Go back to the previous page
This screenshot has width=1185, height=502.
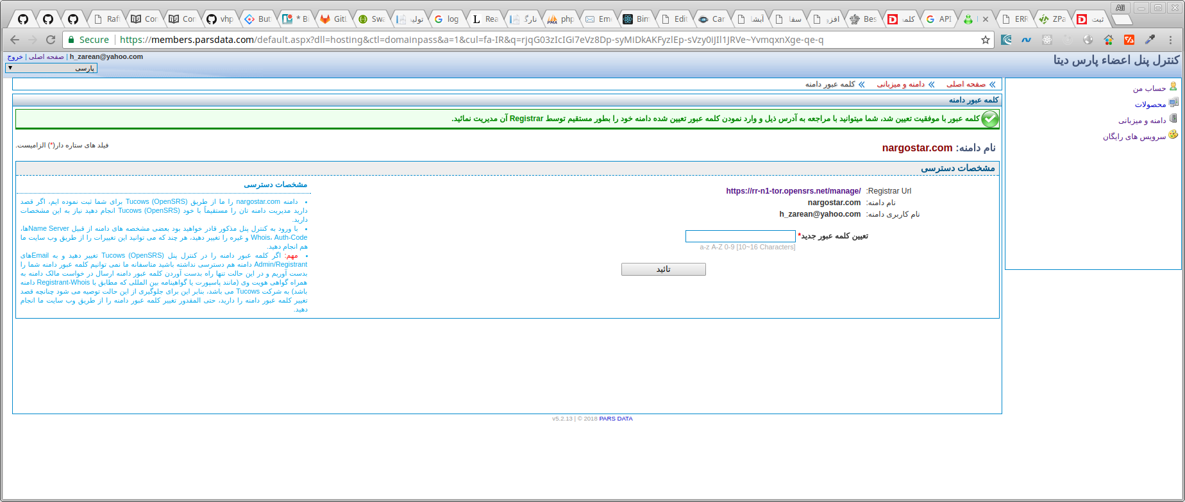[15, 40]
